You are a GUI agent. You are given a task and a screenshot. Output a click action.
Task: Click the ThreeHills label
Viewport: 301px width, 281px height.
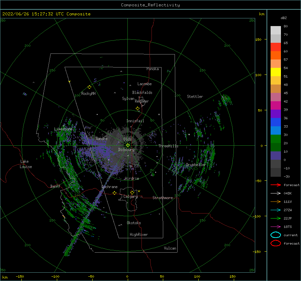168,146
